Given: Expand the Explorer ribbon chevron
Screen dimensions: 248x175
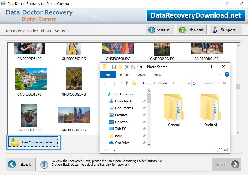Looking at the screenshot, I should point(220,74).
